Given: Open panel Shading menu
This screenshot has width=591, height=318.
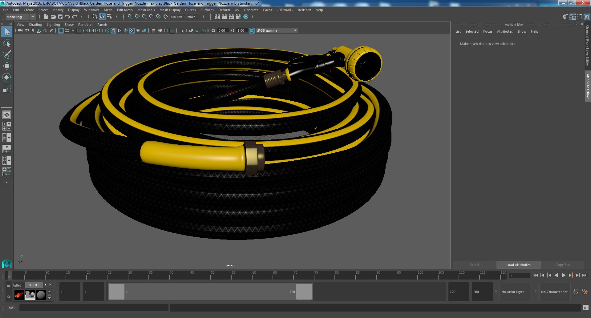Looking at the screenshot, I should point(35,25).
